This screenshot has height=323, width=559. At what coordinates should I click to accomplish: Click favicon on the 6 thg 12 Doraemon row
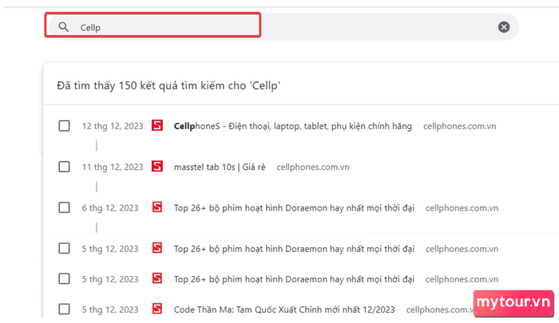[x=157, y=207]
